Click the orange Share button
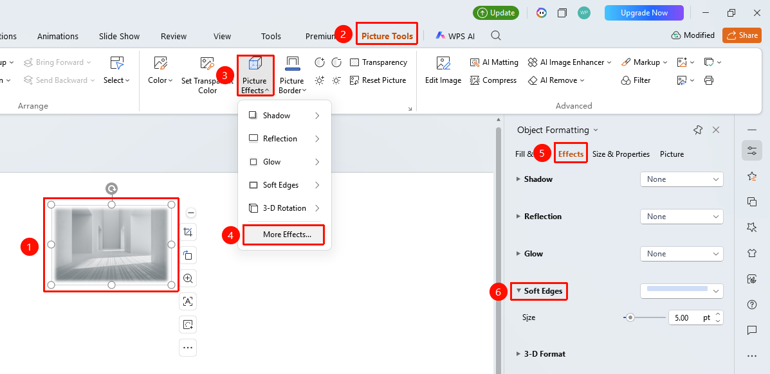This screenshot has width=770, height=374. (x=742, y=35)
